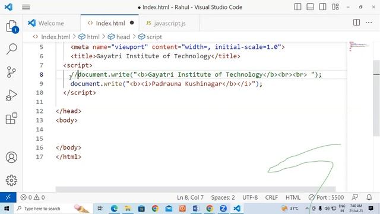
Task: Launch Microsoft Edge from taskbar
Action: pos(114,209)
